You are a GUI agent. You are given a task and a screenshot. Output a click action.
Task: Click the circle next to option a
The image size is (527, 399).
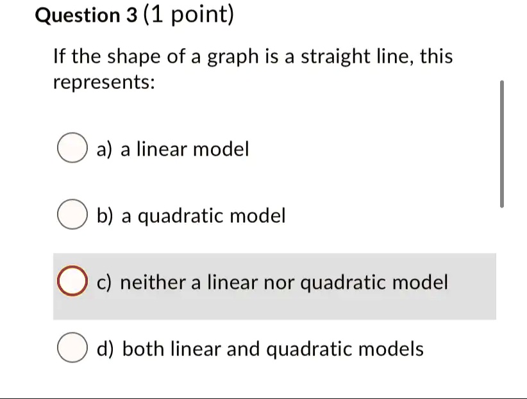point(72,148)
